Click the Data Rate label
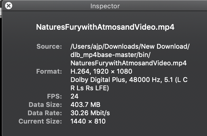The image size is (207, 136). click(45, 113)
